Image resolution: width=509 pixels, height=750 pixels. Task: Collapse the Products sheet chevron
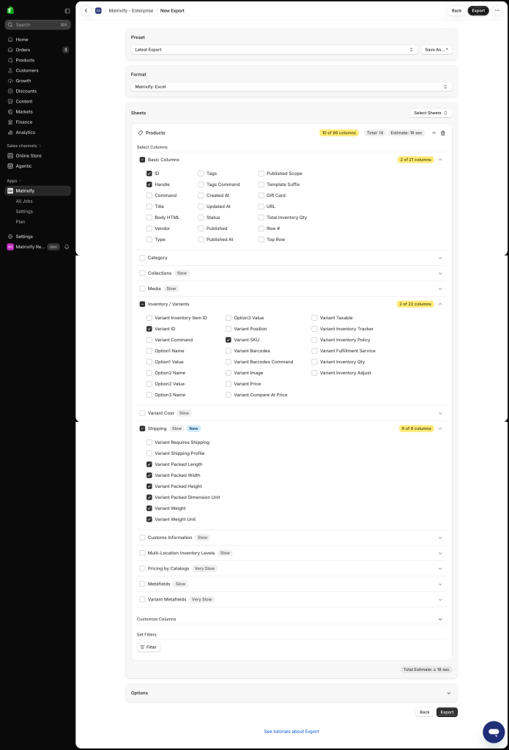tap(434, 133)
